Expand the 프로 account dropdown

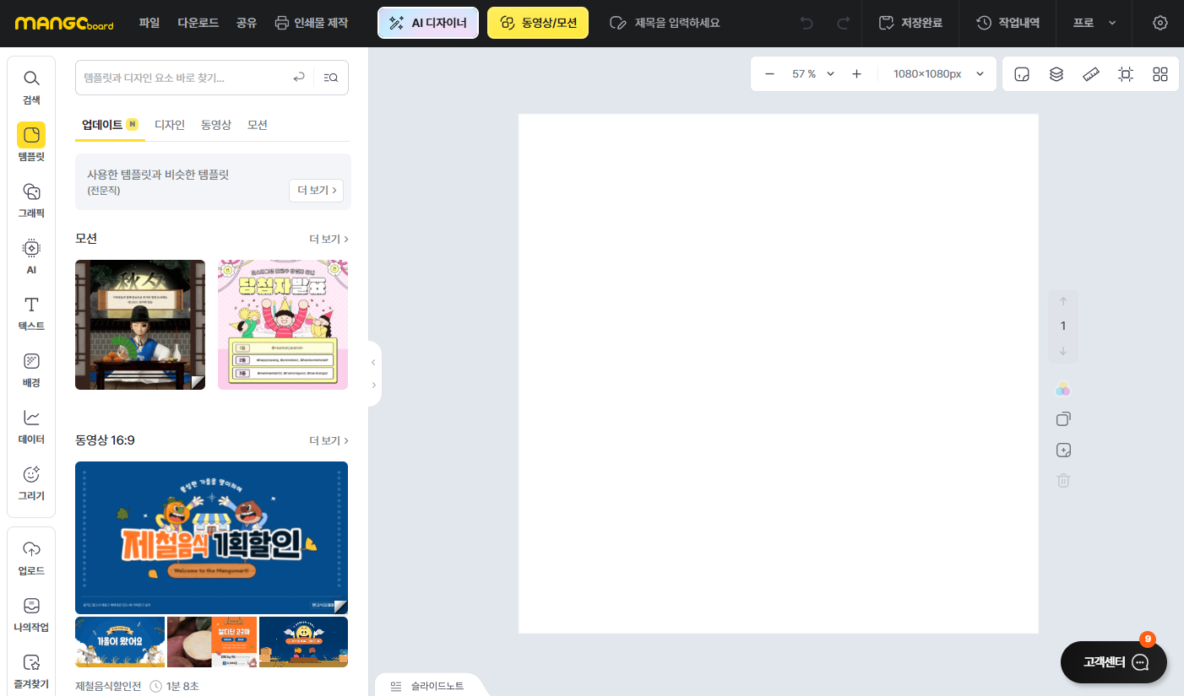click(x=1094, y=23)
